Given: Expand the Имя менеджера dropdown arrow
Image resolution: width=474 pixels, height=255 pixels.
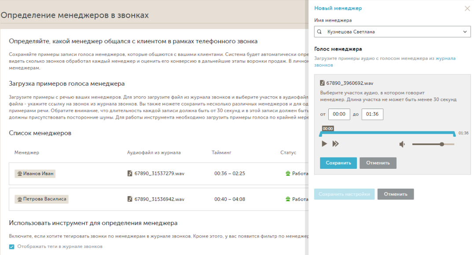Looking at the screenshot, I should [465, 32].
